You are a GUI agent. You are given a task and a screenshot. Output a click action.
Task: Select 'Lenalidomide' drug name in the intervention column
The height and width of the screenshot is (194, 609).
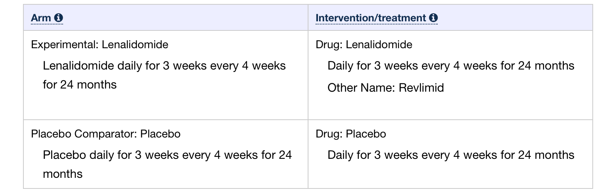coord(379,45)
